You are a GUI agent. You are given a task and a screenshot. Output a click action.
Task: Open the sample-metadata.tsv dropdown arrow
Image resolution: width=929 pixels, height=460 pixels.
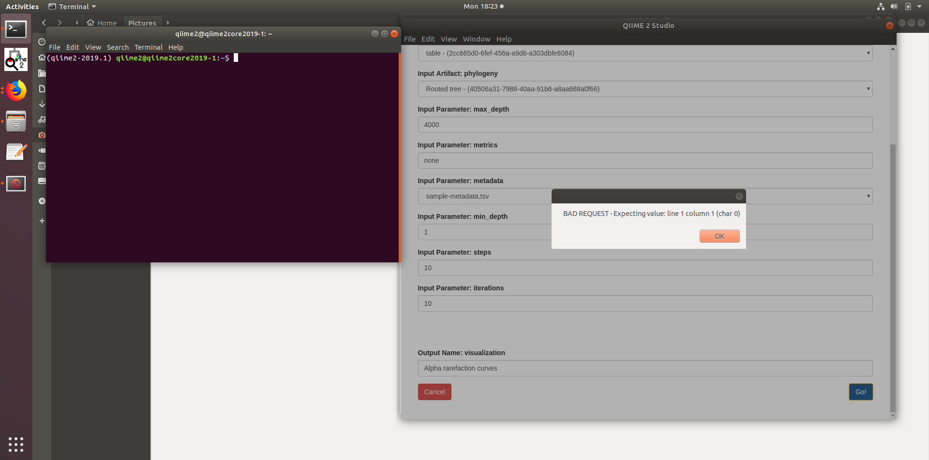868,196
